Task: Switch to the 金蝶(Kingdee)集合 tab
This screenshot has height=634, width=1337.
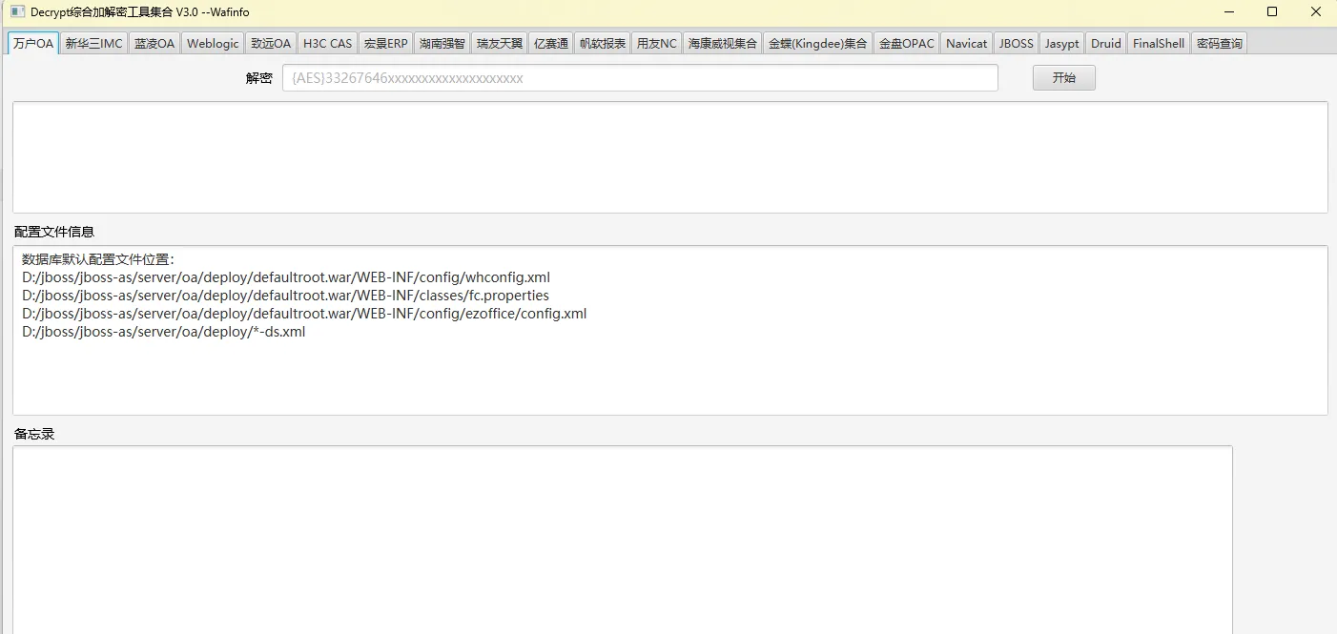Action: pyautogui.click(x=818, y=43)
